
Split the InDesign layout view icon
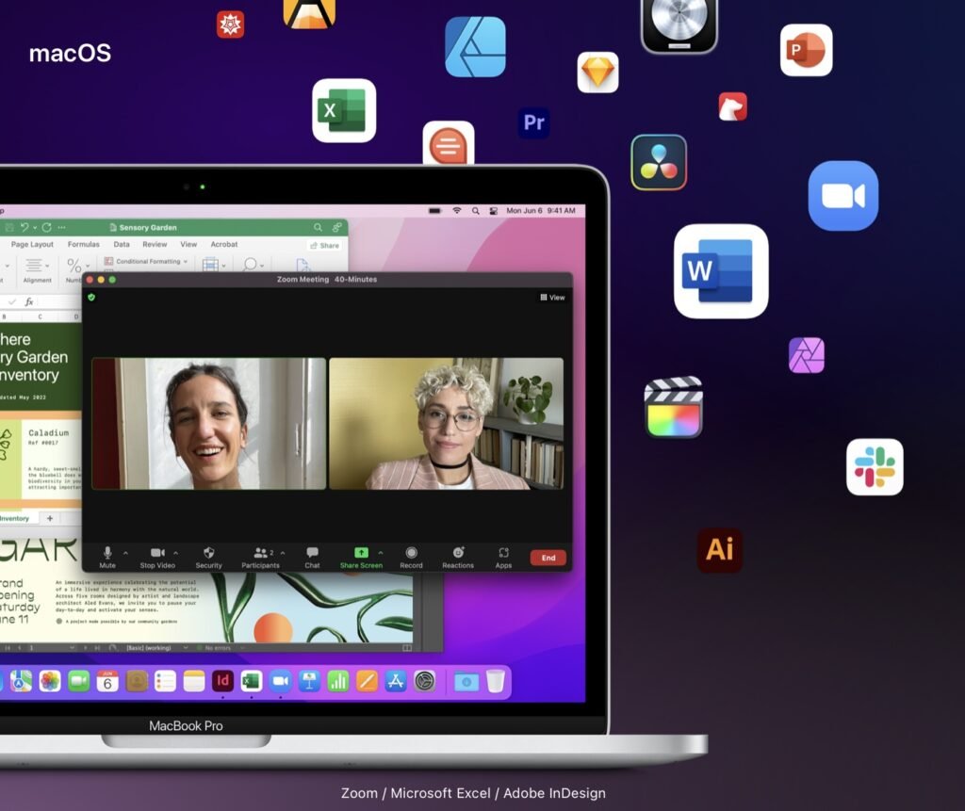tap(407, 648)
